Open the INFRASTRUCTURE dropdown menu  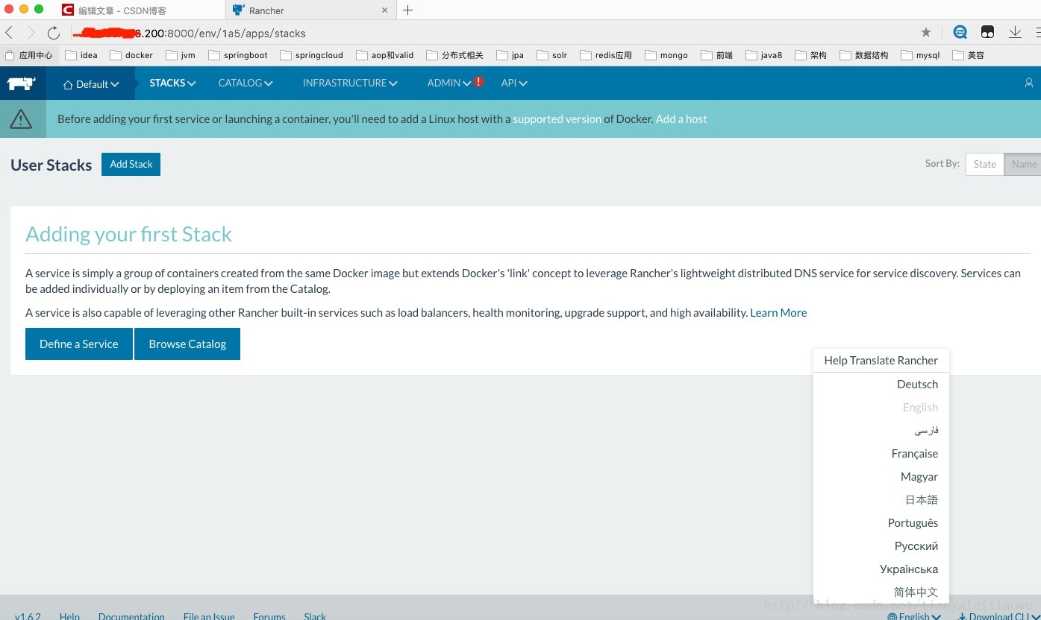[x=350, y=83]
